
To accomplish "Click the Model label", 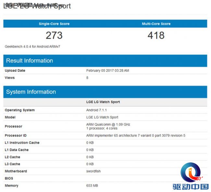I will click(10, 117).
